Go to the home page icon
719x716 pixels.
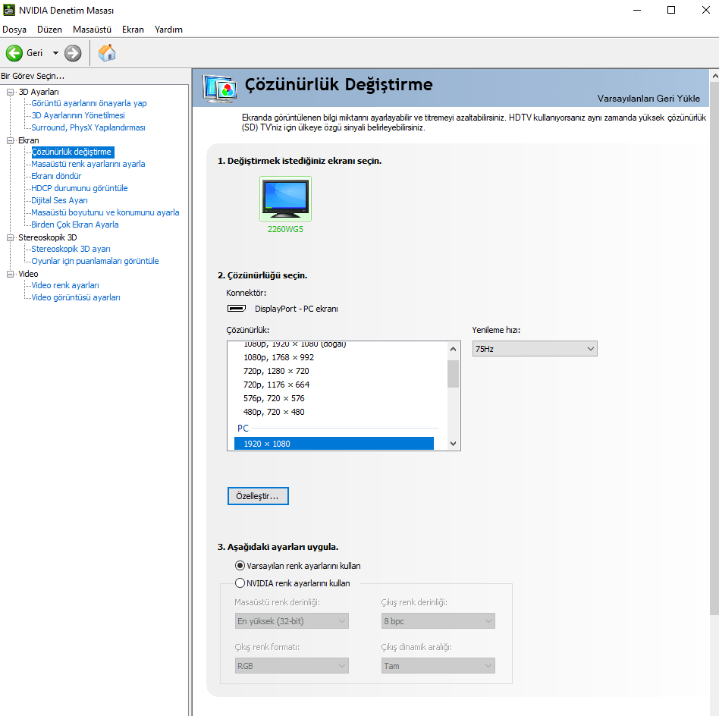coord(107,53)
